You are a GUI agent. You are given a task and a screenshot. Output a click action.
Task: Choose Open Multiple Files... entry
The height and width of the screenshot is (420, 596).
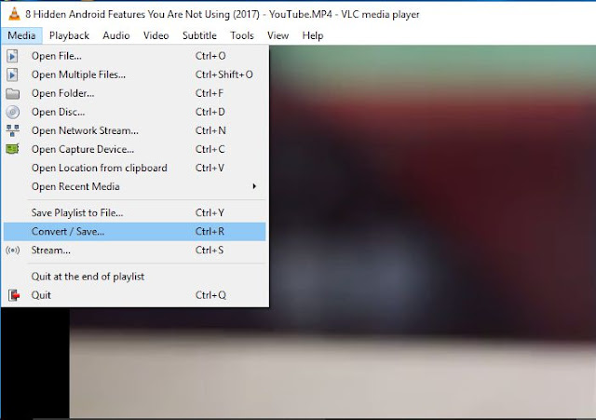(x=134, y=75)
